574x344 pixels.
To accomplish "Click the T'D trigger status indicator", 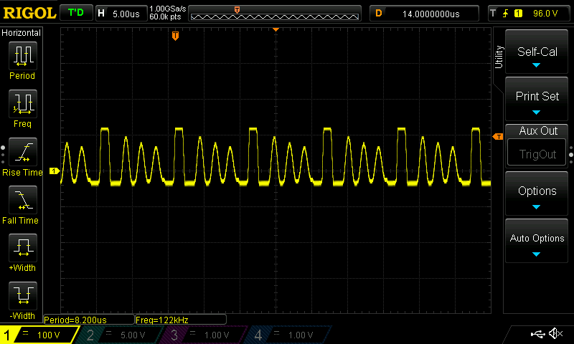I will pos(76,13).
